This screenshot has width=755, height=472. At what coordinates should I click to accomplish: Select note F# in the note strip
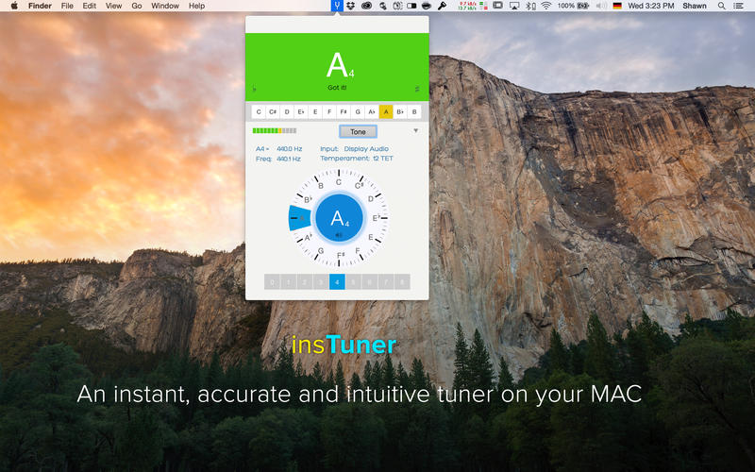pos(344,111)
